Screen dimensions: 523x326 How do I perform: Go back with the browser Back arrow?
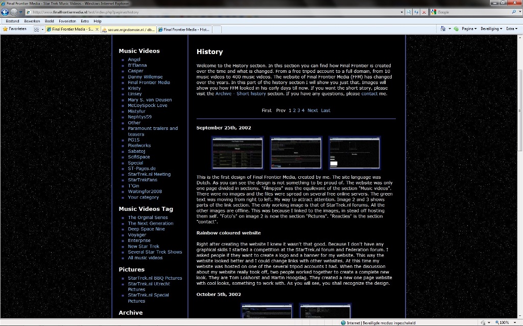(x=5, y=12)
